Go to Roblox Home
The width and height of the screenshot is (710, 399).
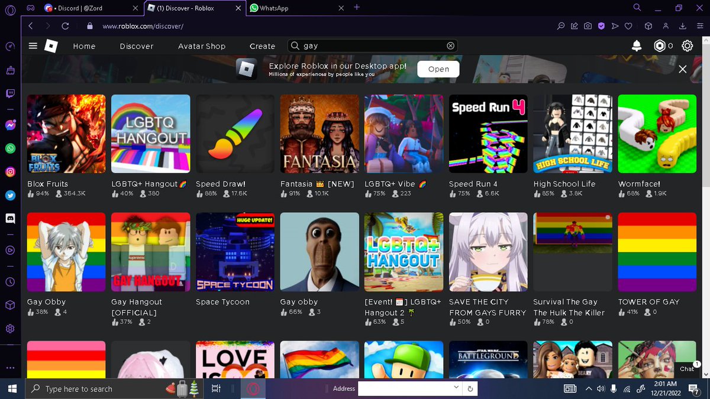[84, 46]
